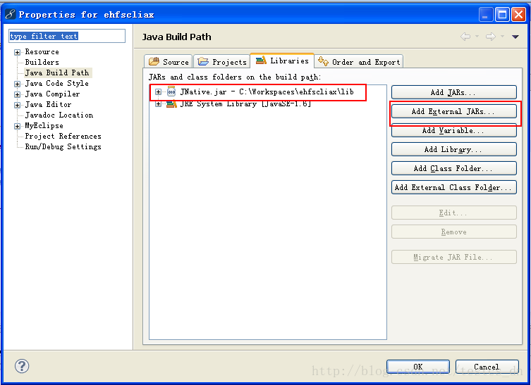Screen dimensions: 531x385
Task: Expand the Resource tree node
Action: click(x=17, y=52)
